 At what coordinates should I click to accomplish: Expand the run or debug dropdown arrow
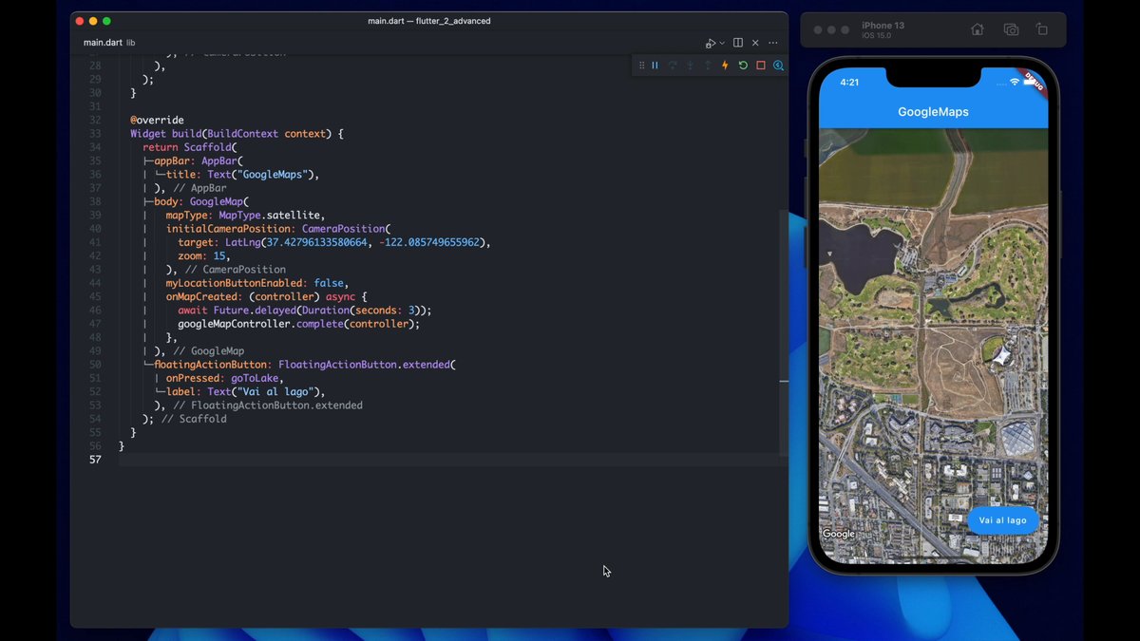click(722, 44)
